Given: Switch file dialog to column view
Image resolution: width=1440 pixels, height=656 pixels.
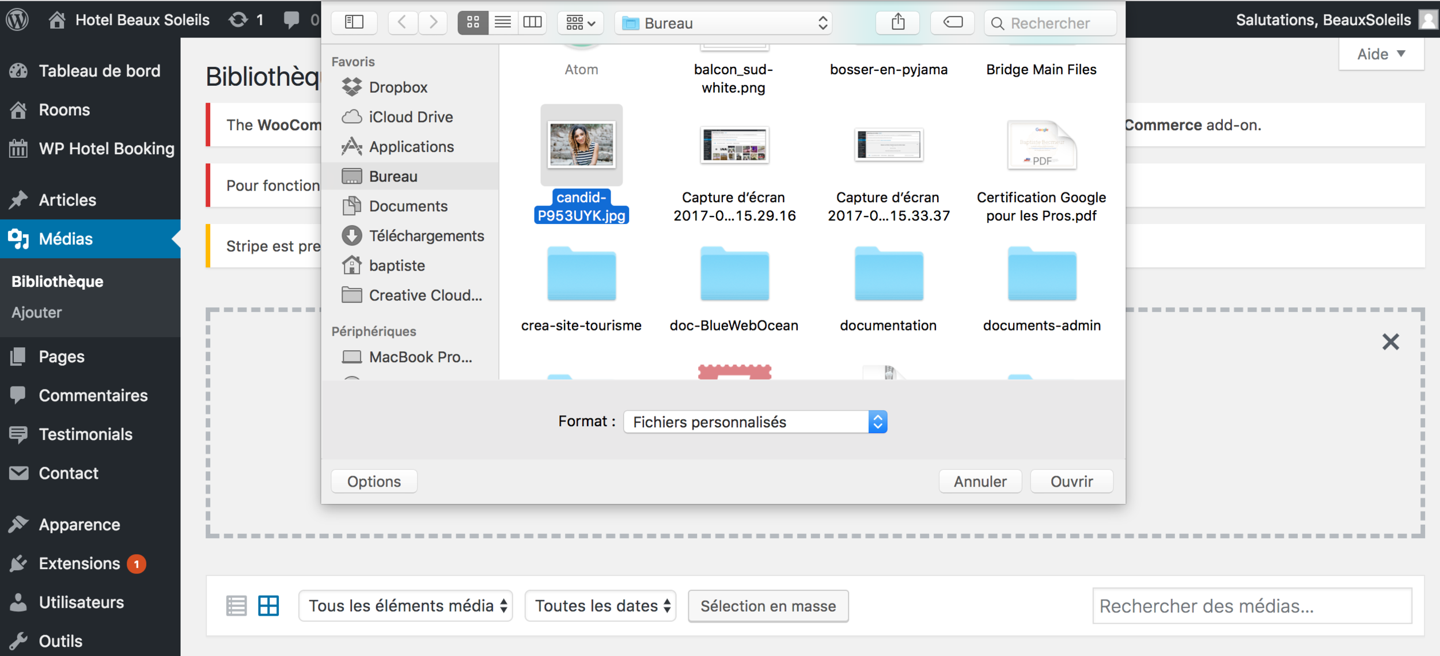Looking at the screenshot, I should pyautogui.click(x=532, y=22).
